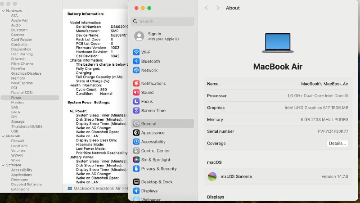The image size is (360, 203).
Task: Select Printers in hardware list
Action: click(18, 102)
